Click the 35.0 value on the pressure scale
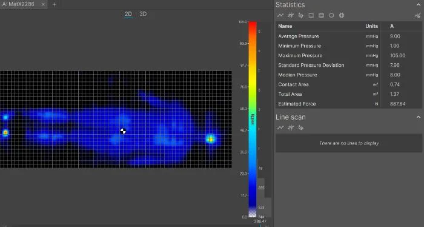This screenshot has width=424, height=227. (243, 152)
